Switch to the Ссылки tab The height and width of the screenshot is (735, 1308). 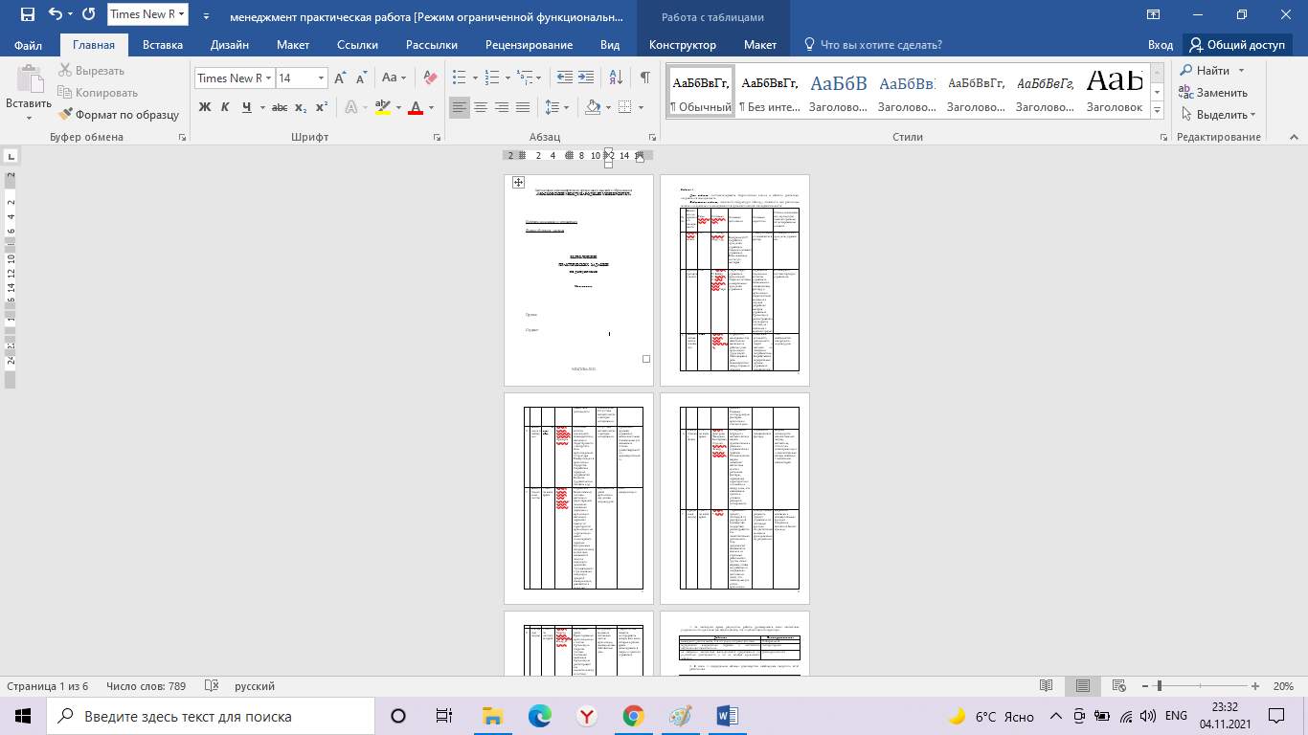(357, 45)
